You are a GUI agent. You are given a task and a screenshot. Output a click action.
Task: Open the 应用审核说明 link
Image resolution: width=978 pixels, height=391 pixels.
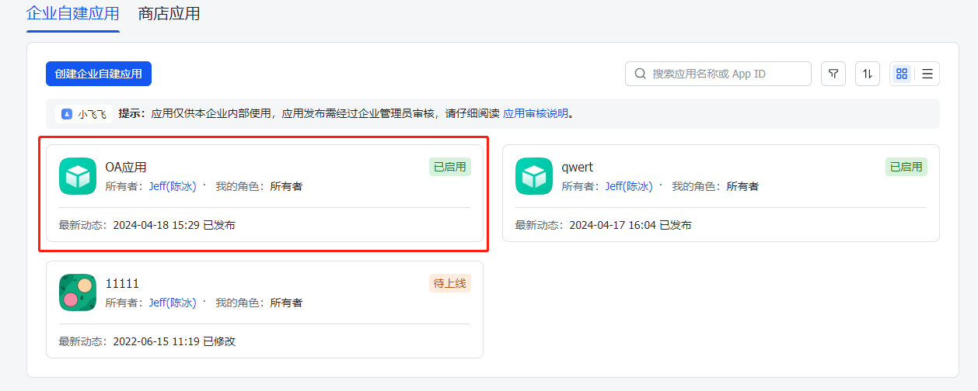(536, 113)
